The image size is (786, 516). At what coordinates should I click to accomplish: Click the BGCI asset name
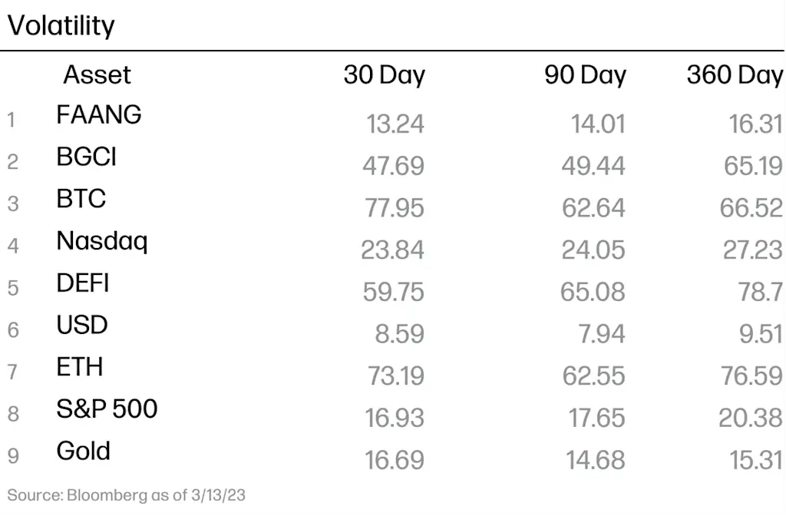(86, 157)
